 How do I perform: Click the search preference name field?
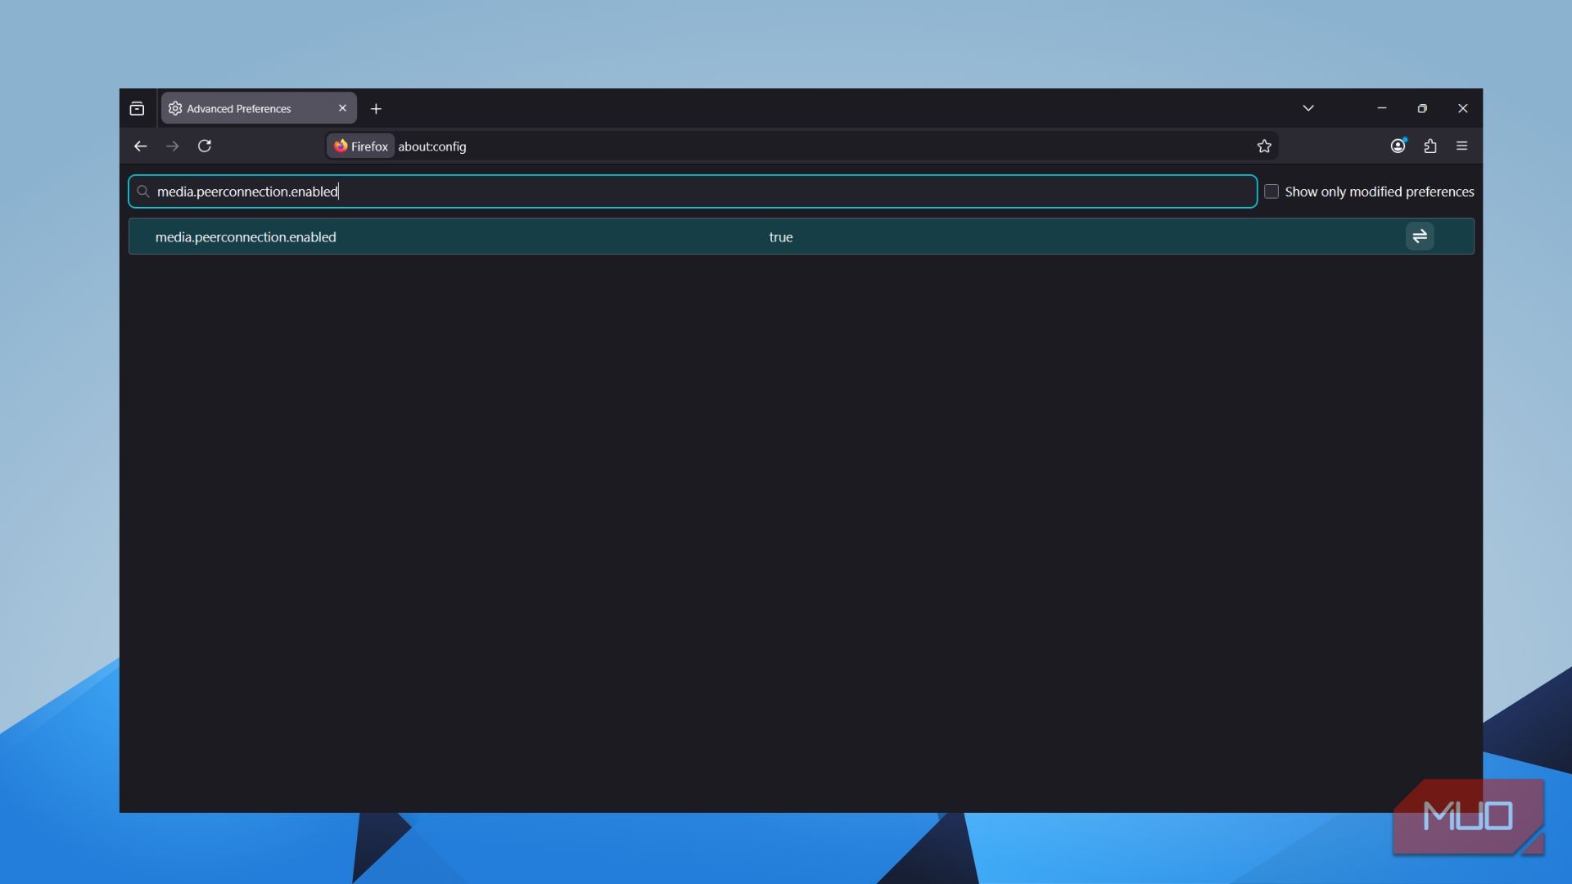pyautogui.click(x=693, y=192)
